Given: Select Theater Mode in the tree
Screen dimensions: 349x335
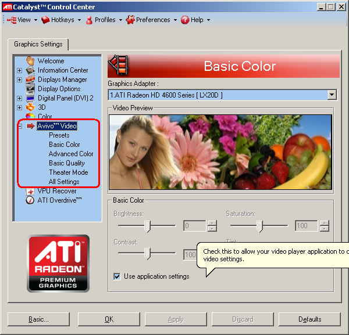Looking at the screenshot, I should click(x=69, y=172).
